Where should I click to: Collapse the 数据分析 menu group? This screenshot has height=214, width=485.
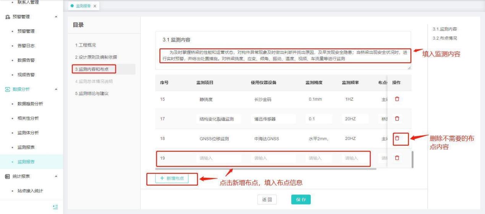pyautogui.click(x=57, y=89)
